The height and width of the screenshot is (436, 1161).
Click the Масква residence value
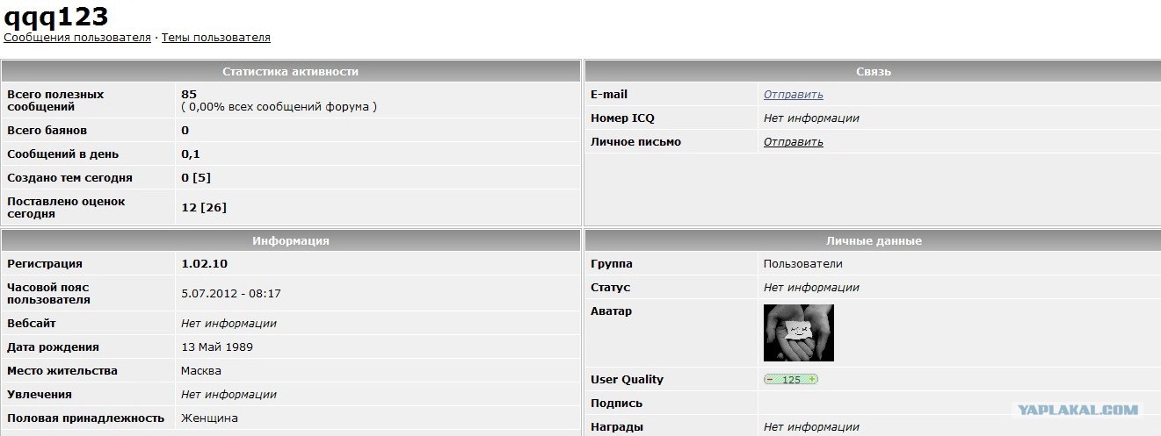pyautogui.click(x=201, y=371)
